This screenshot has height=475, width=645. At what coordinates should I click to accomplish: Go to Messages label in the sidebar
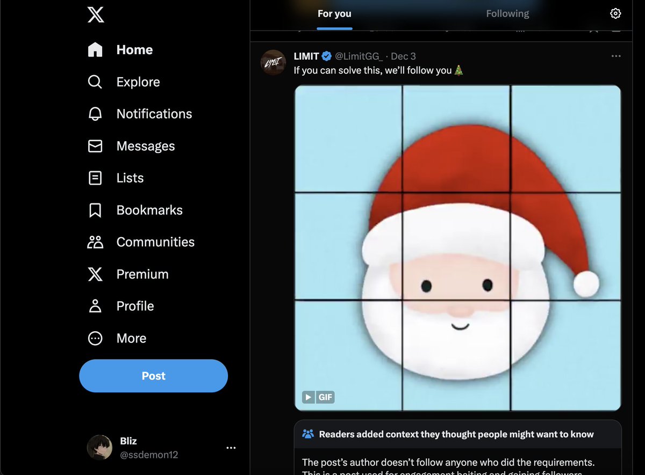tap(146, 146)
